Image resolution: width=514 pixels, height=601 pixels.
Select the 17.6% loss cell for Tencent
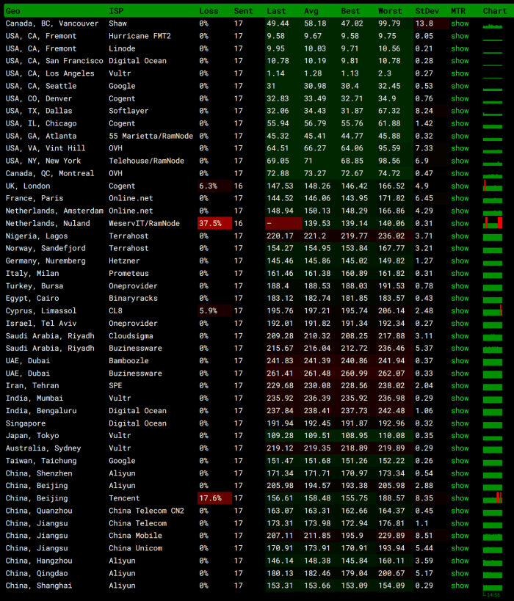pos(215,498)
